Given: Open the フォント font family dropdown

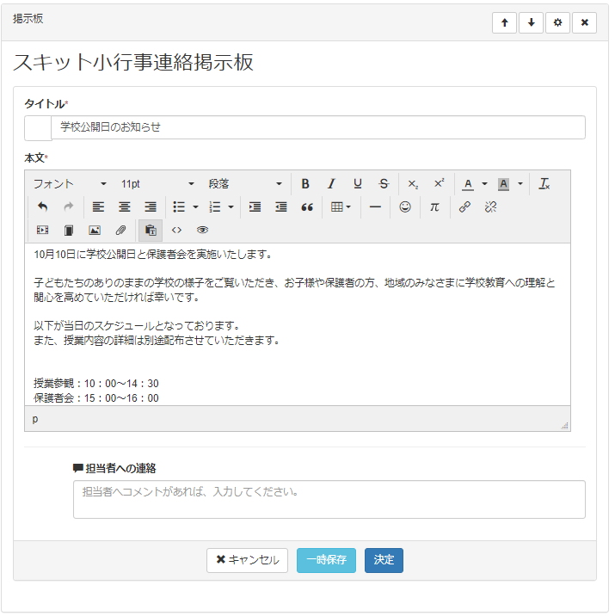Looking at the screenshot, I should point(70,184).
